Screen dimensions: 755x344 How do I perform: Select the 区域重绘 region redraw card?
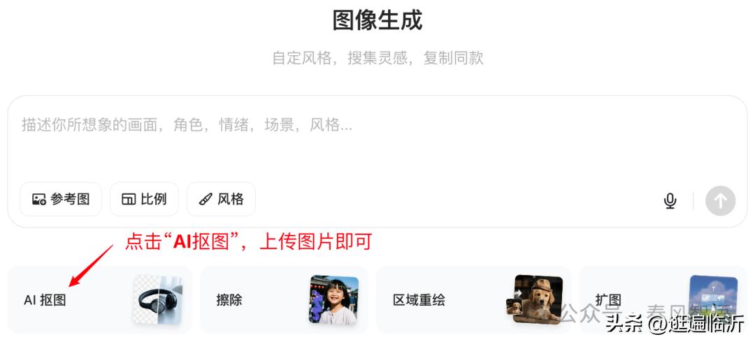click(x=473, y=300)
